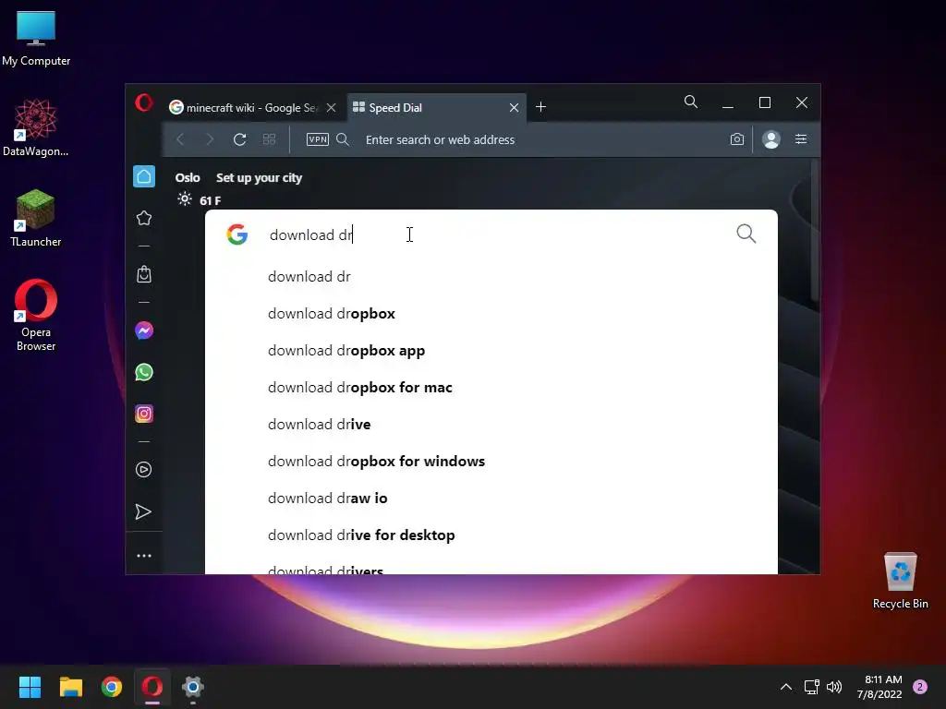
Task: Open sidebar three-dots setup menu
Action: 144,556
